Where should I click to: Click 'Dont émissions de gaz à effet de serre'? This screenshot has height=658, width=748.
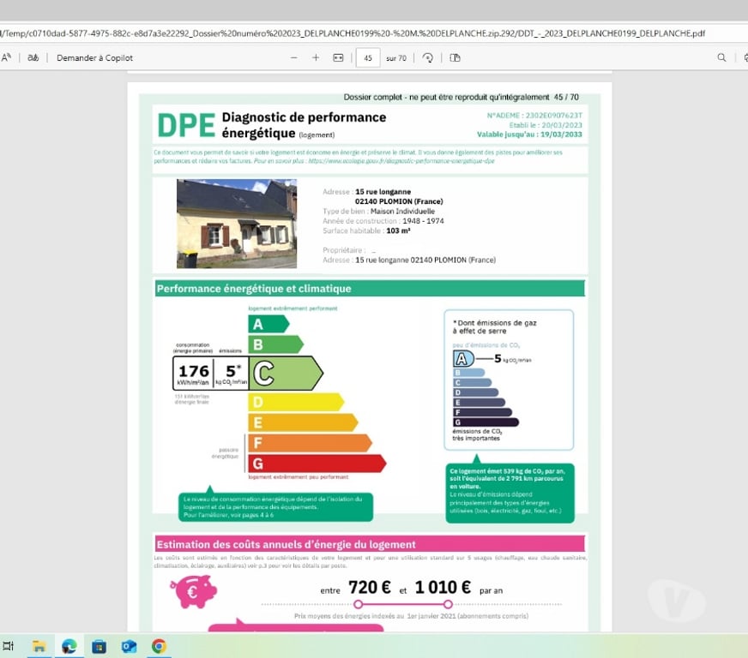[495, 326]
